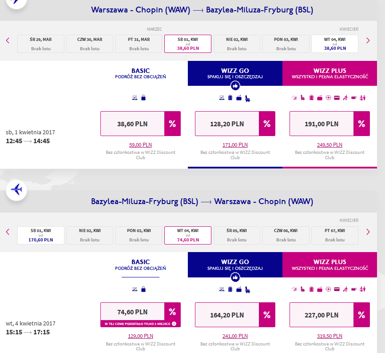385x353 pixels.
Task: Choose return WIZZ GO fare 164,20 PLN
Action: pyautogui.click(x=235, y=315)
